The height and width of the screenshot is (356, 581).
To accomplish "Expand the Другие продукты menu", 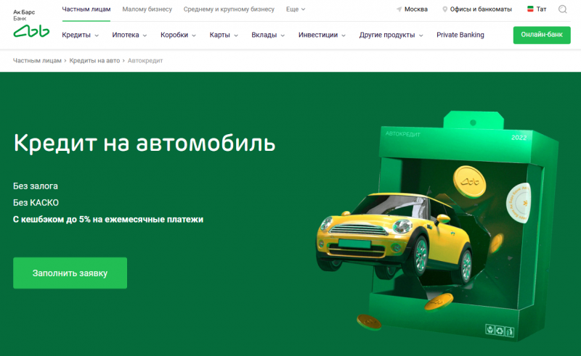I will [391, 35].
